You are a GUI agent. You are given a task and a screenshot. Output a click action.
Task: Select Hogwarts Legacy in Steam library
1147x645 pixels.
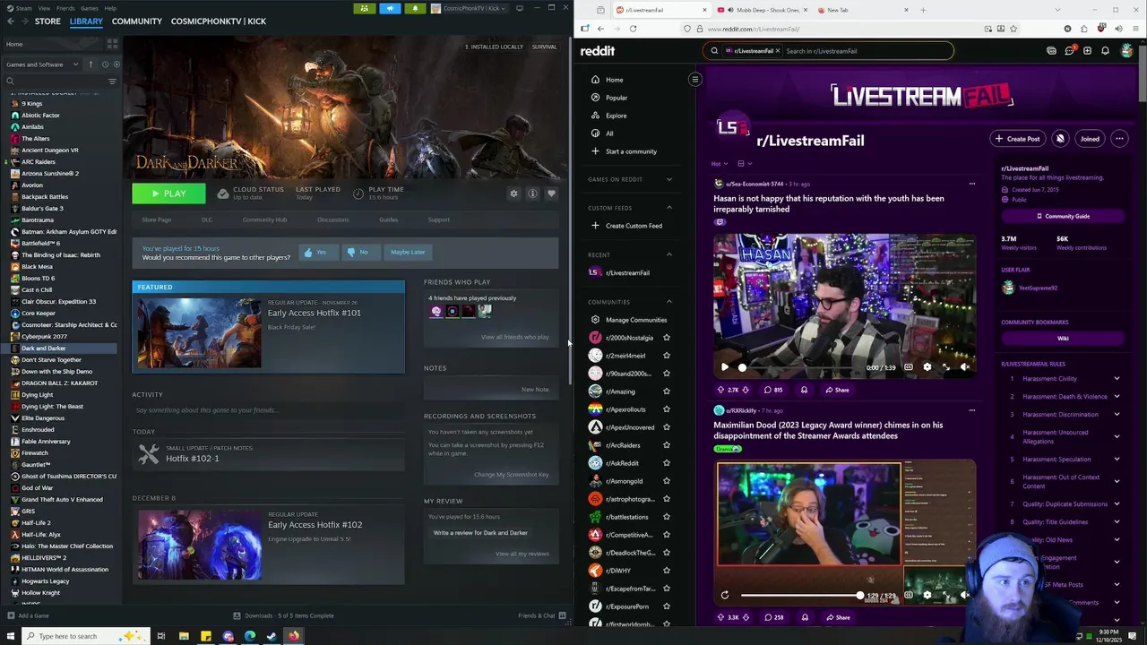coord(45,581)
